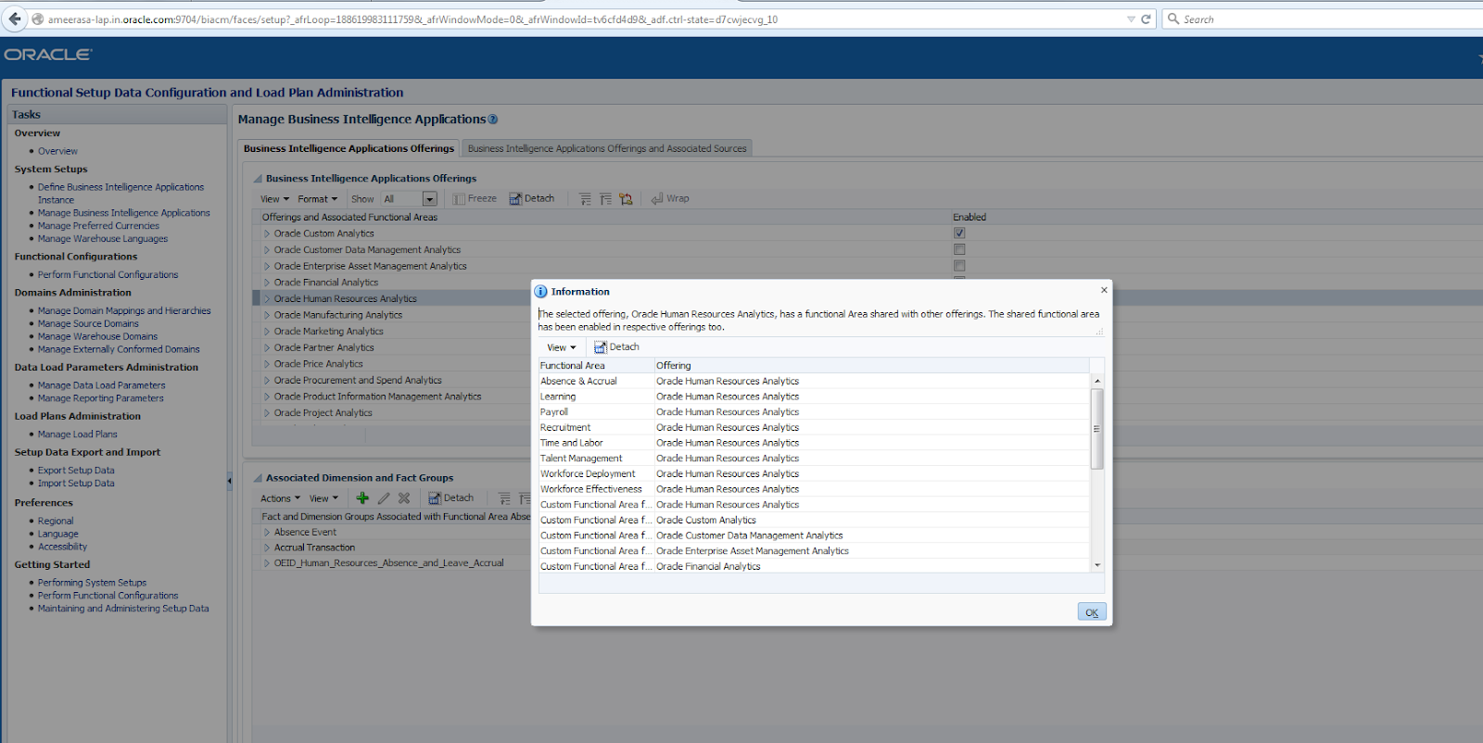This screenshot has width=1483, height=743.
Task: Expand the Absence Event fact group
Action: tap(267, 533)
